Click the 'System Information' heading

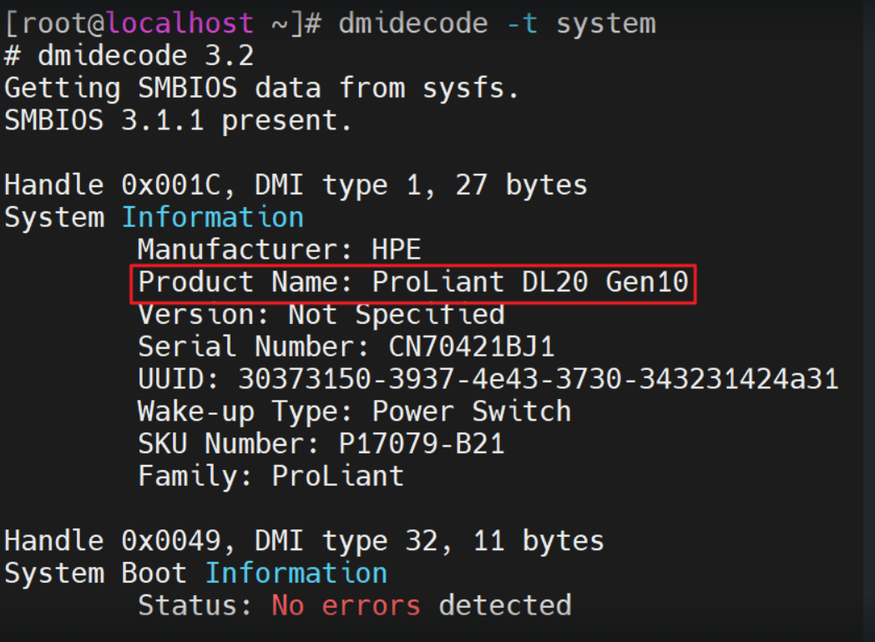(x=154, y=218)
